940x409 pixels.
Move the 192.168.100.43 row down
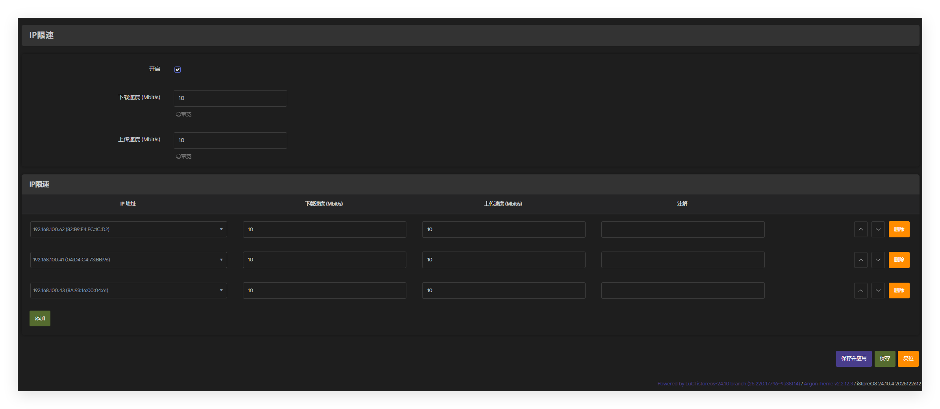pyautogui.click(x=878, y=291)
